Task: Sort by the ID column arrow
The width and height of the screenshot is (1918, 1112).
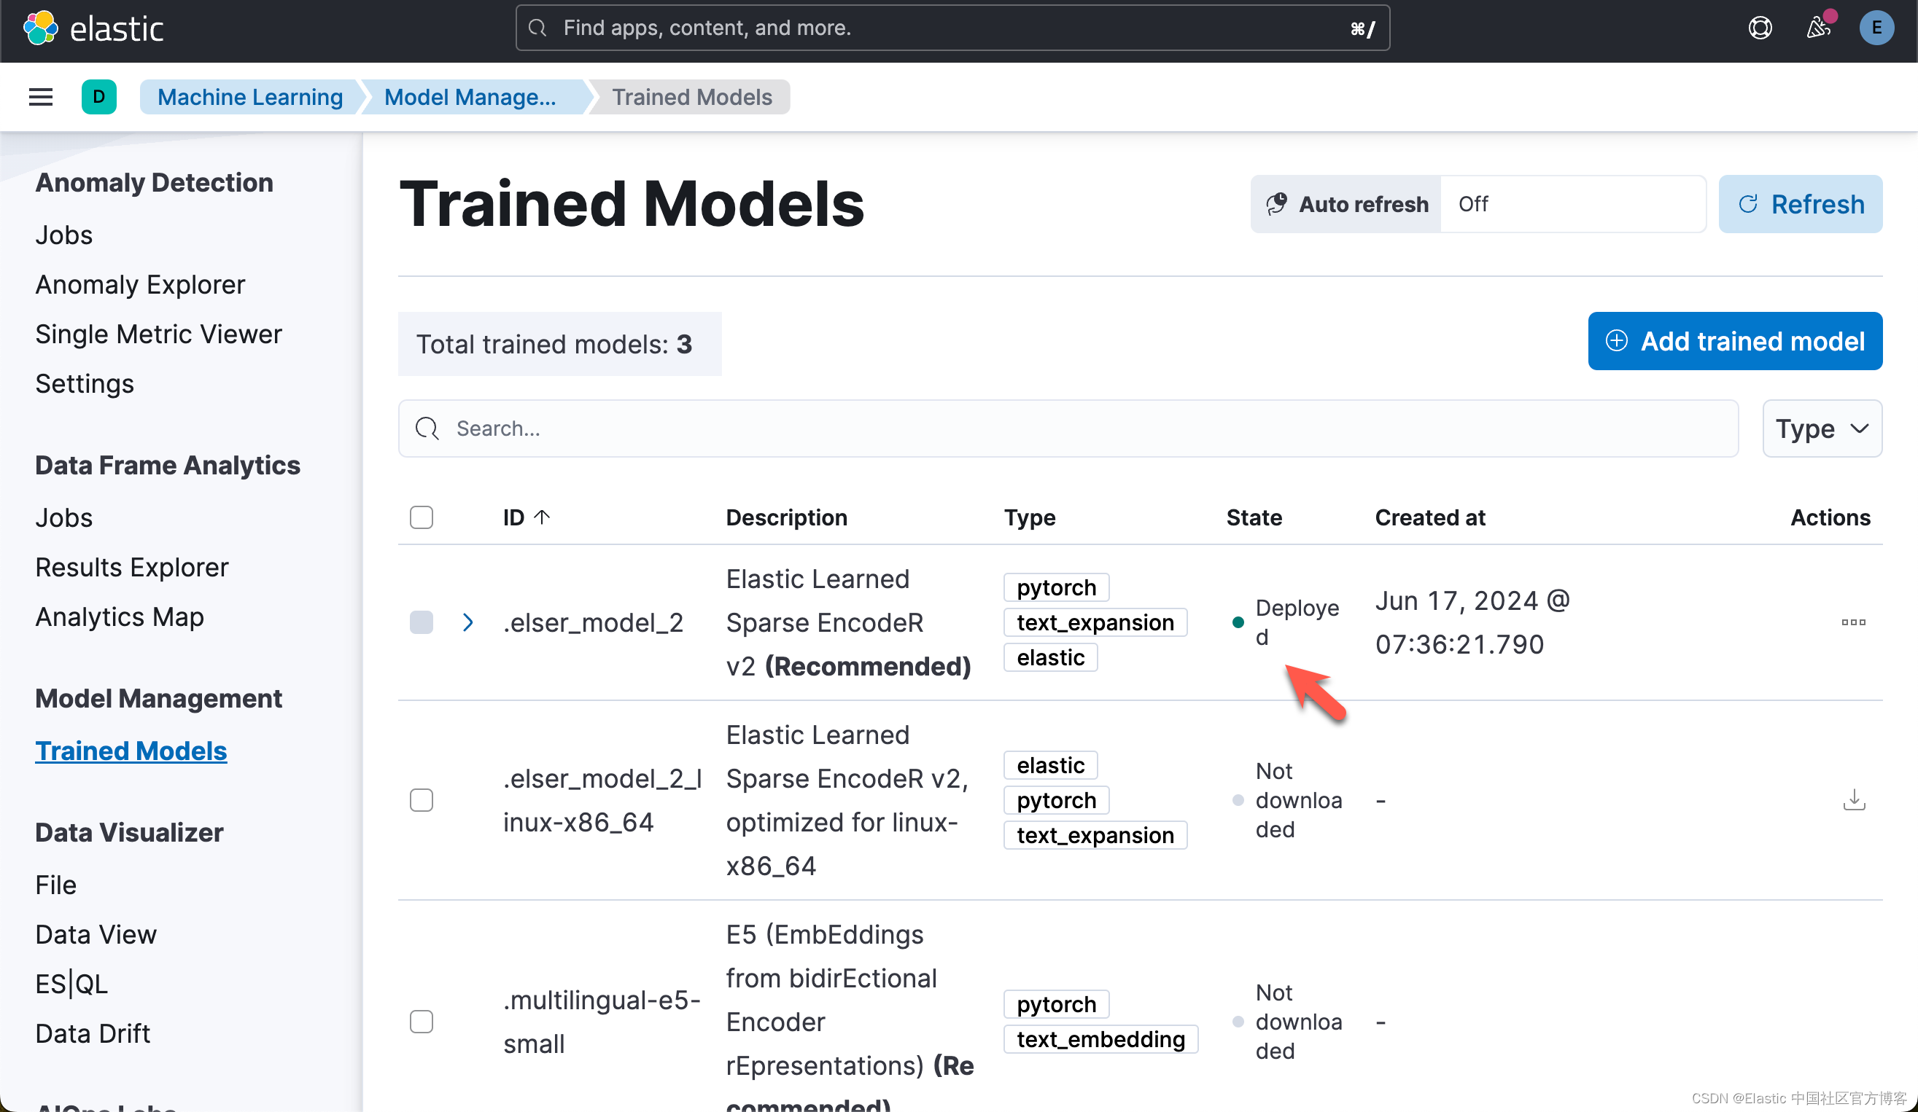Action: coord(542,517)
